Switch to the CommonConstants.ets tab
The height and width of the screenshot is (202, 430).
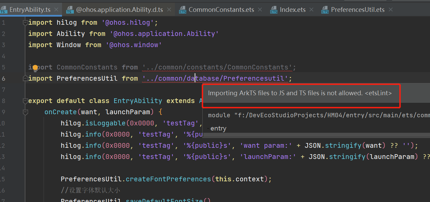(x=221, y=10)
